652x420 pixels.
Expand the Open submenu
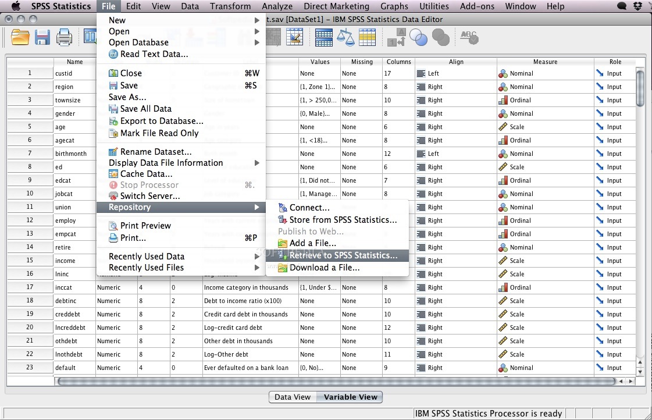[181, 31]
